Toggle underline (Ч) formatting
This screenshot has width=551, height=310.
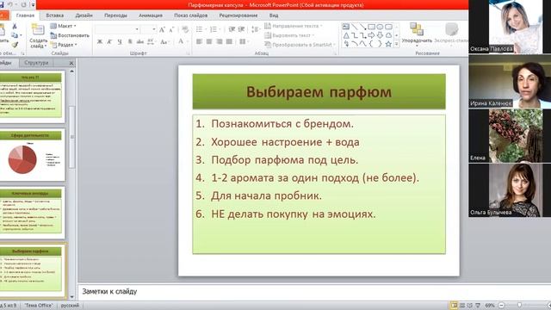pyautogui.click(x=120, y=42)
